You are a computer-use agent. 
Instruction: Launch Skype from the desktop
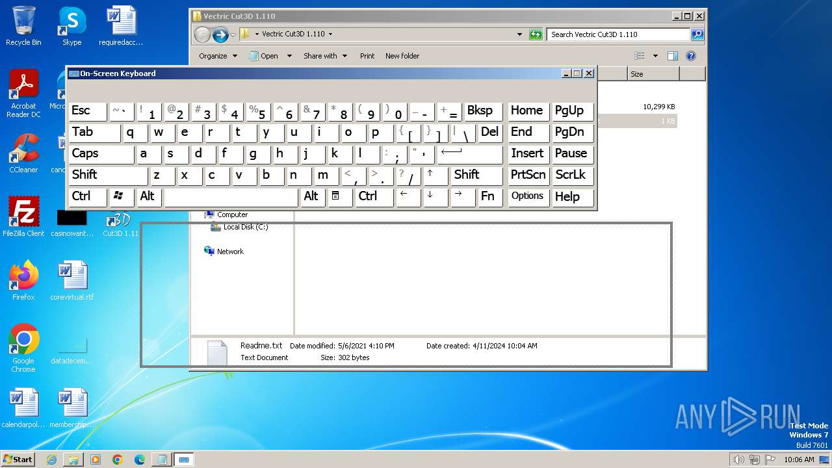[71, 26]
